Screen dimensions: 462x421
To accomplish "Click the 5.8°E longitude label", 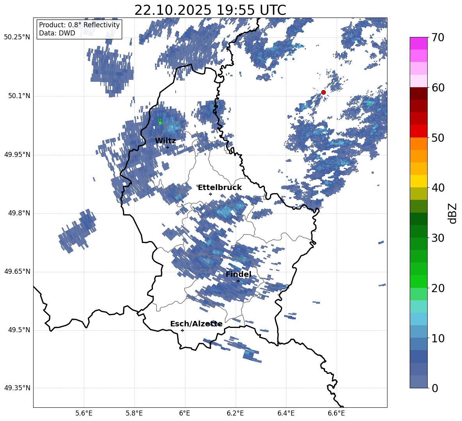I will pyautogui.click(x=134, y=414).
